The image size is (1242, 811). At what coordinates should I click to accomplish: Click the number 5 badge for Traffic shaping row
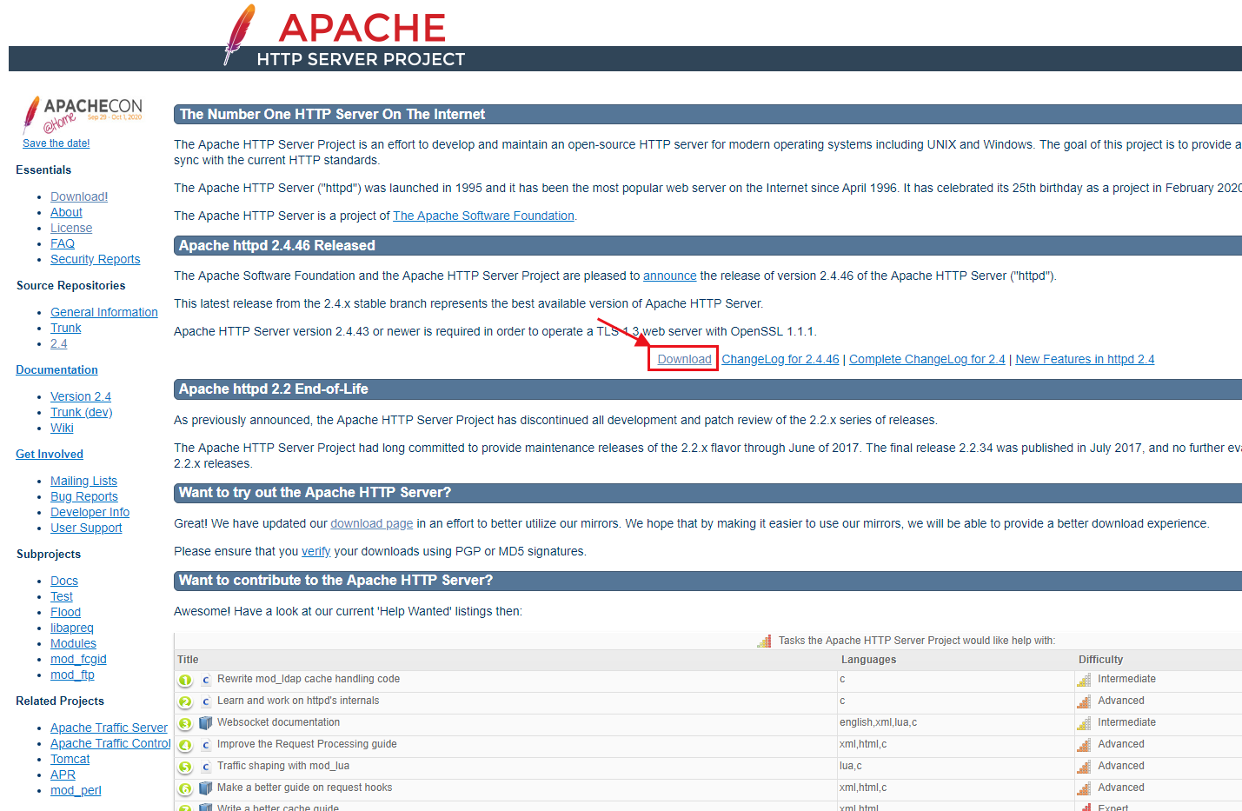185,767
